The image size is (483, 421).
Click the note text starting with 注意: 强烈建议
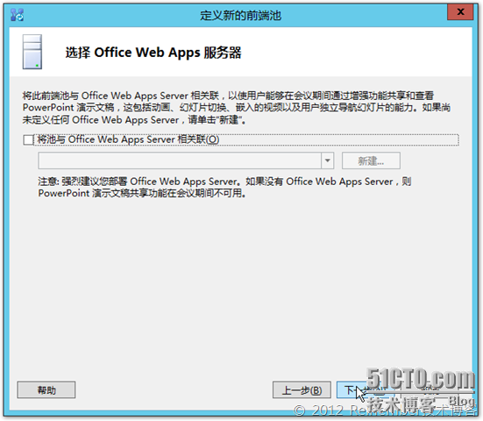click(x=224, y=187)
